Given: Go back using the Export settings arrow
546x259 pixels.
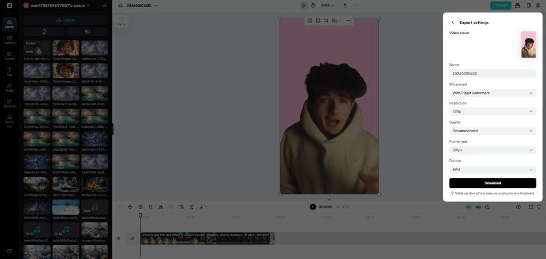Looking at the screenshot, I should (x=453, y=22).
